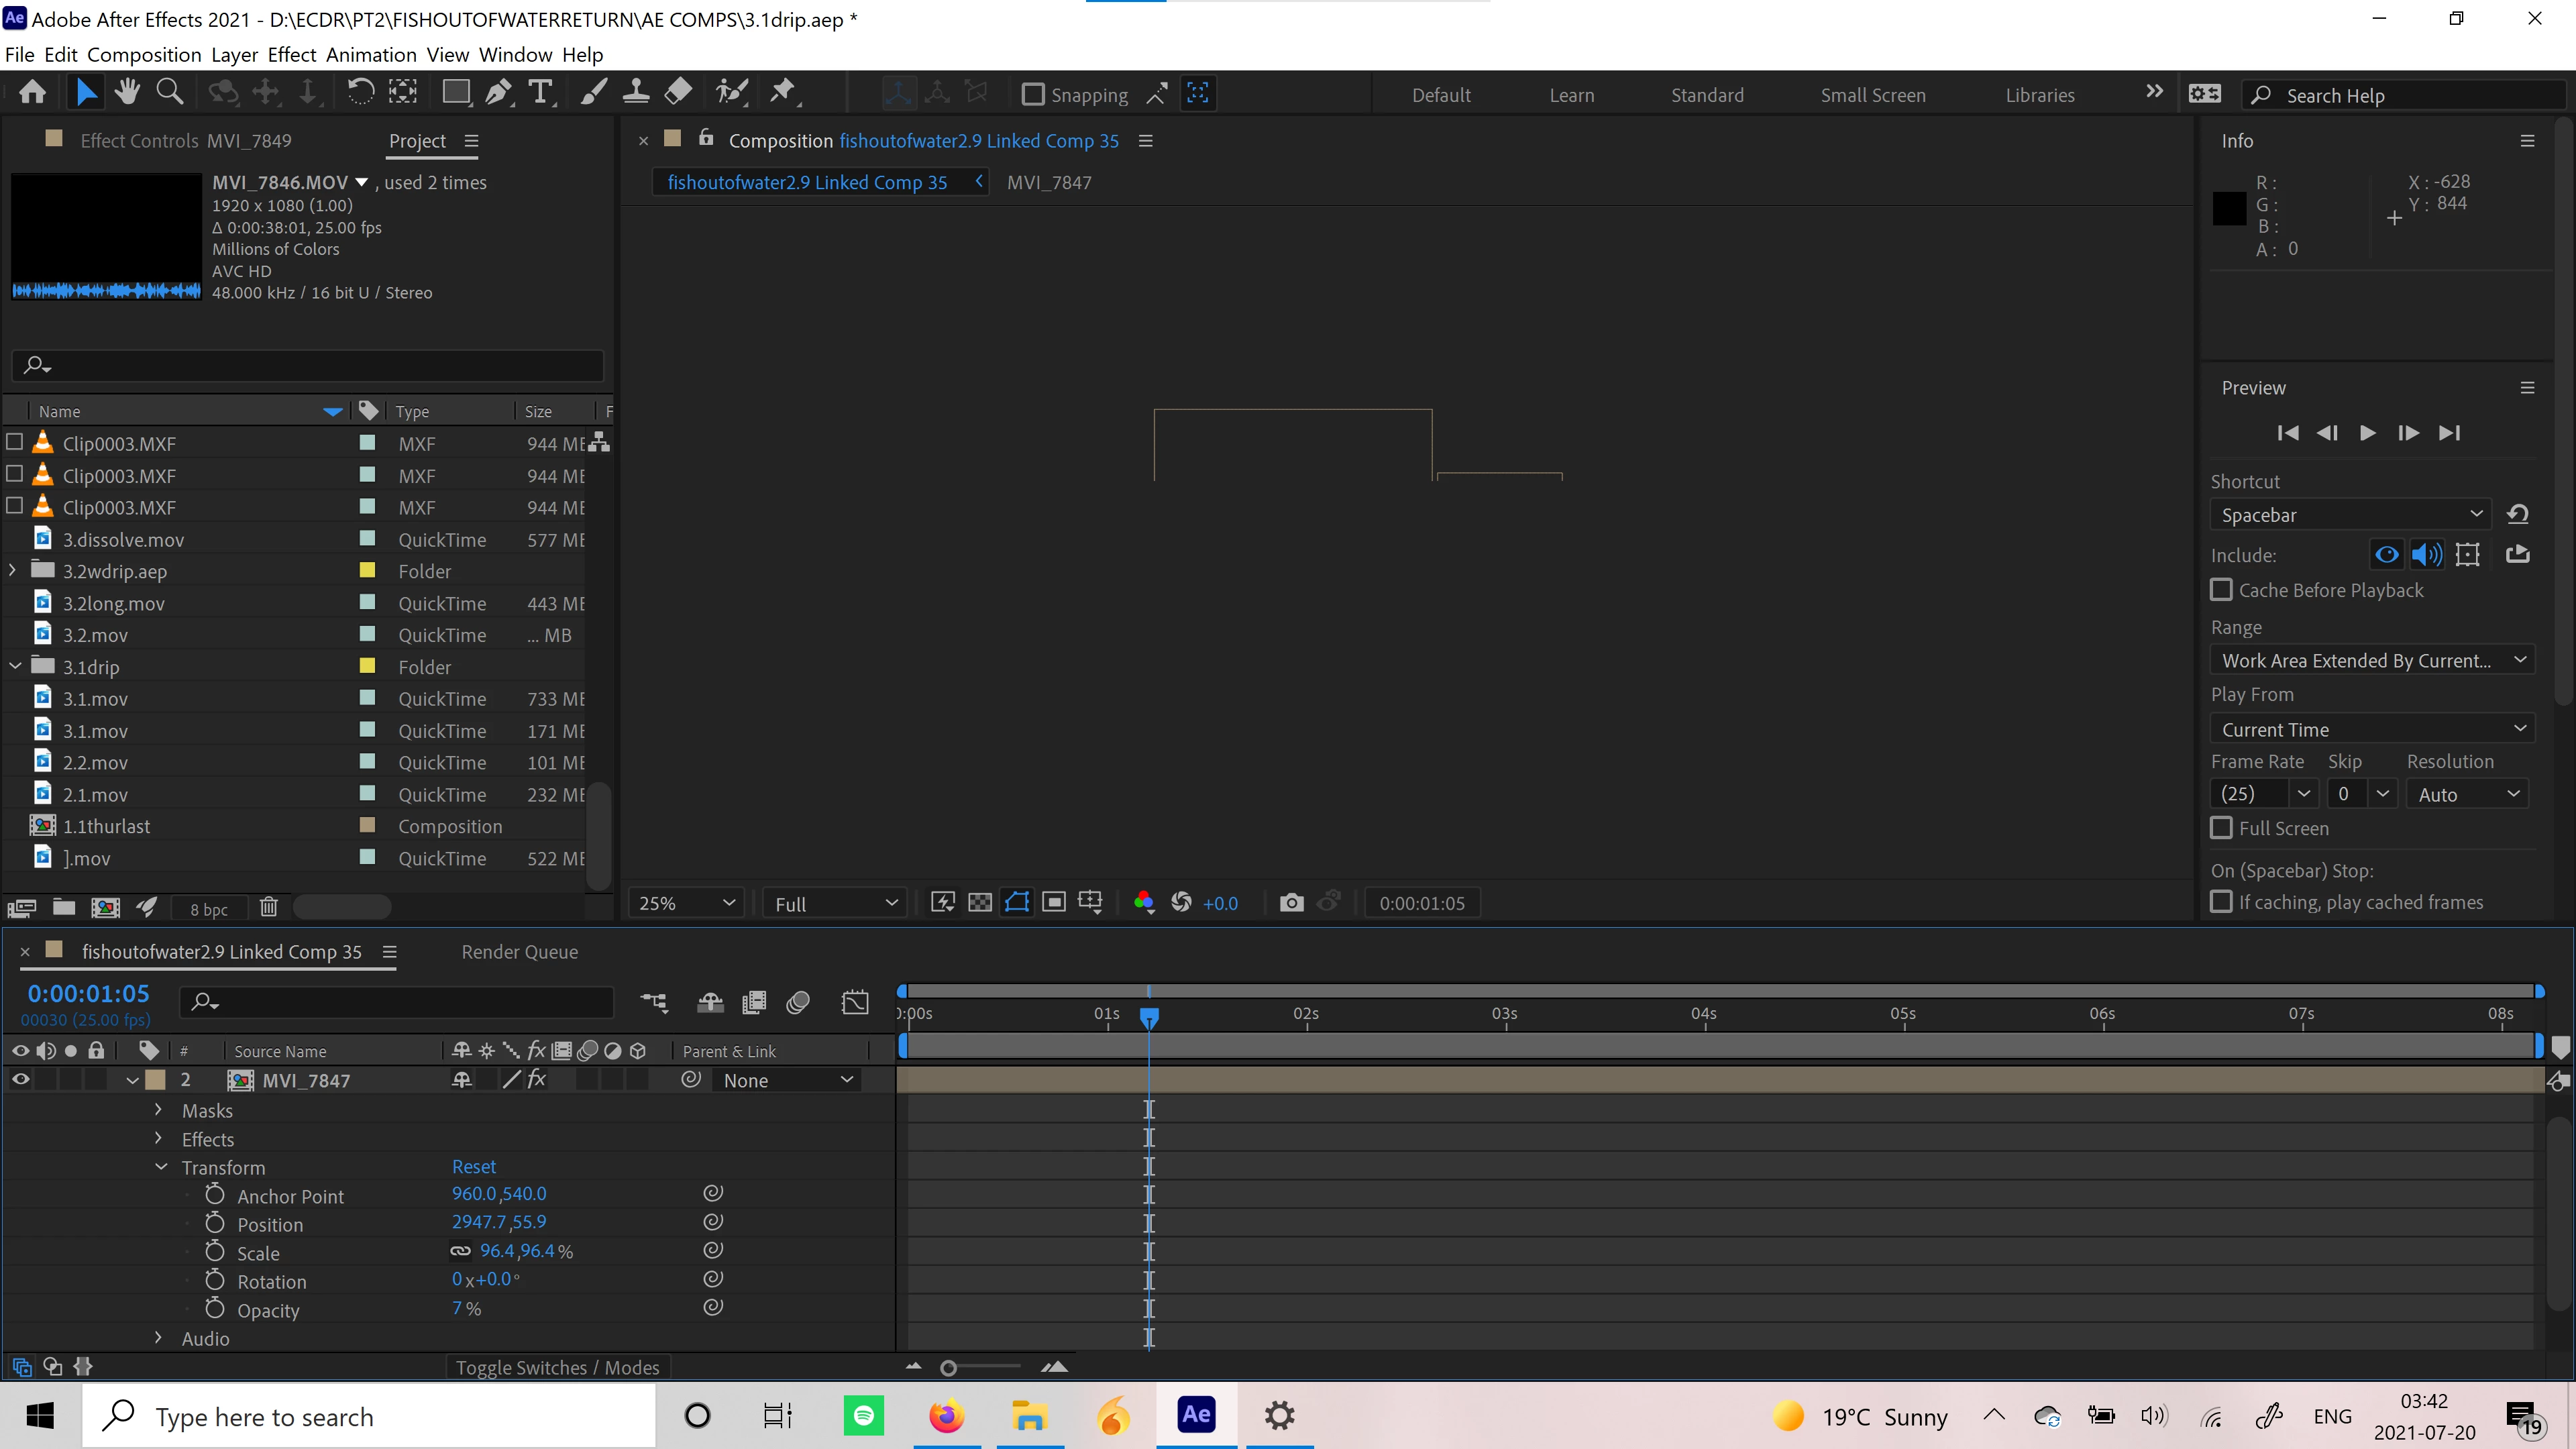2576x1449 pixels.
Task: Select the Pen tool in toolbar
Action: click(x=497, y=93)
